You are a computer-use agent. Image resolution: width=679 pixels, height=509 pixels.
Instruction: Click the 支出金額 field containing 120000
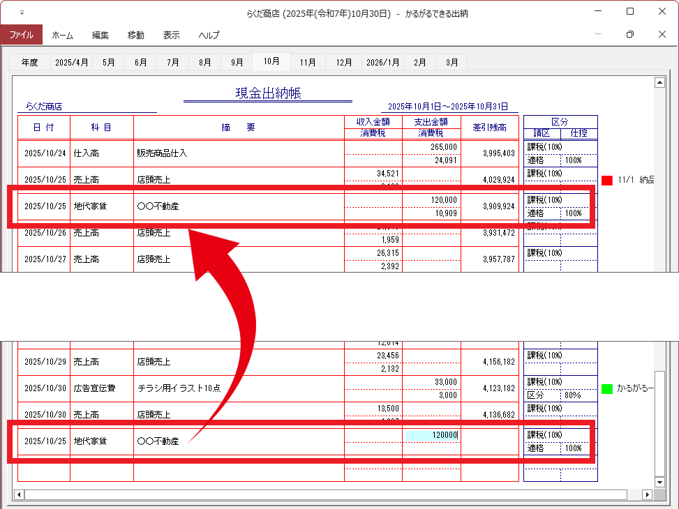point(431,435)
